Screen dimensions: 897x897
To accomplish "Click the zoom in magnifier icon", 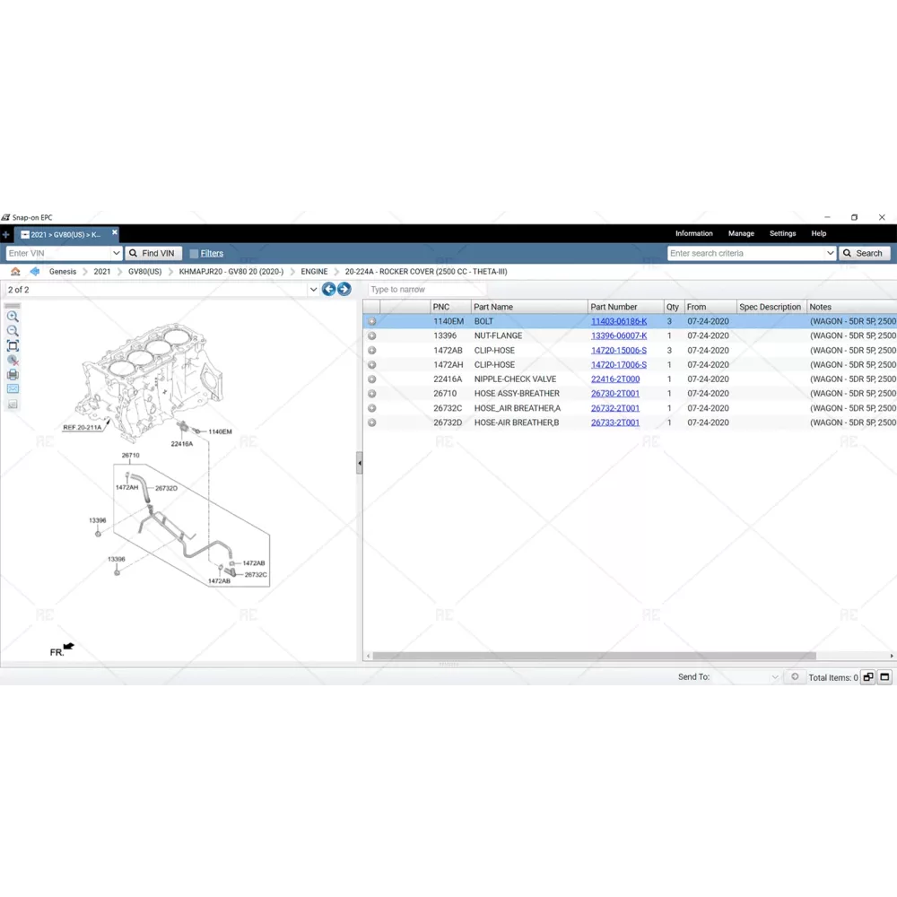I will pyautogui.click(x=13, y=317).
